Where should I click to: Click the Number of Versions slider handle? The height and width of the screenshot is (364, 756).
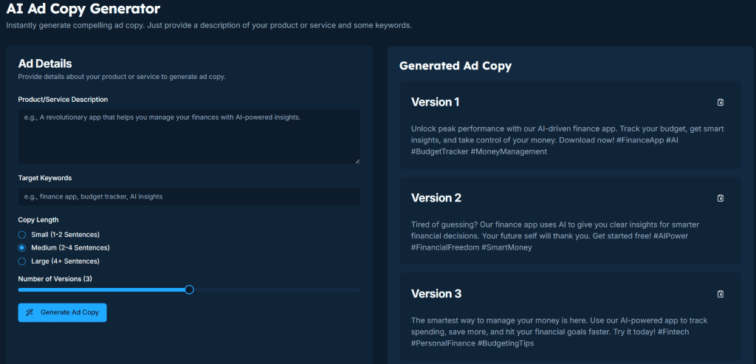(189, 289)
